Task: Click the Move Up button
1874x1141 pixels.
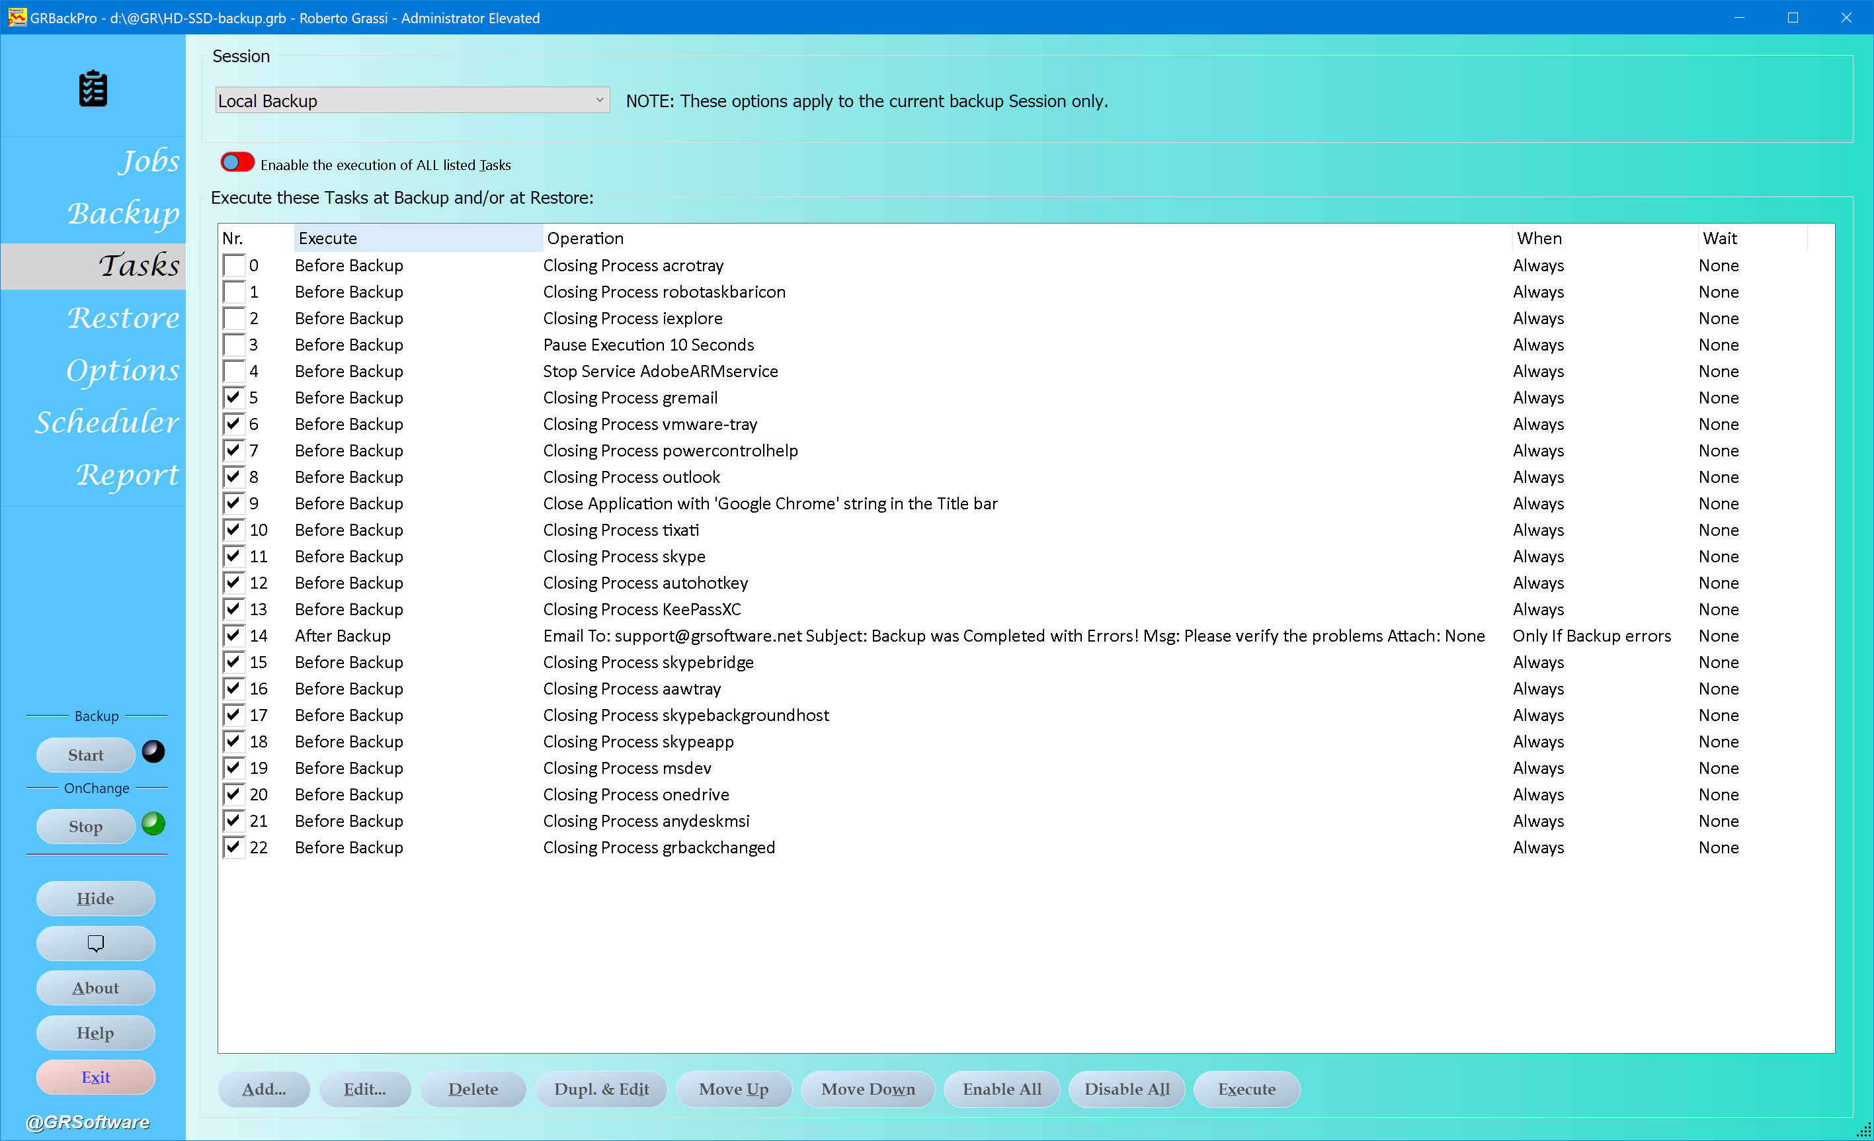Action: [733, 1089]
